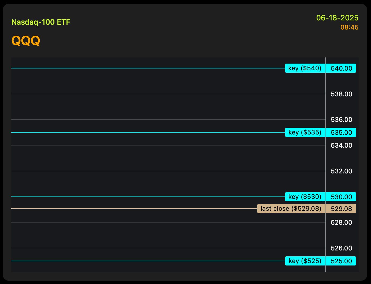Click the 525.00 cyan price tag
This screenshot has height=284, width=371.
[x=341, y=261]
